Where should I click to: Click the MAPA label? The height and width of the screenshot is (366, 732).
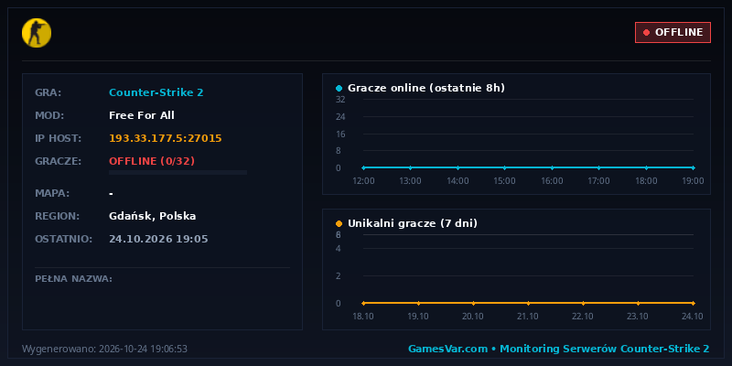coord(52,193)
